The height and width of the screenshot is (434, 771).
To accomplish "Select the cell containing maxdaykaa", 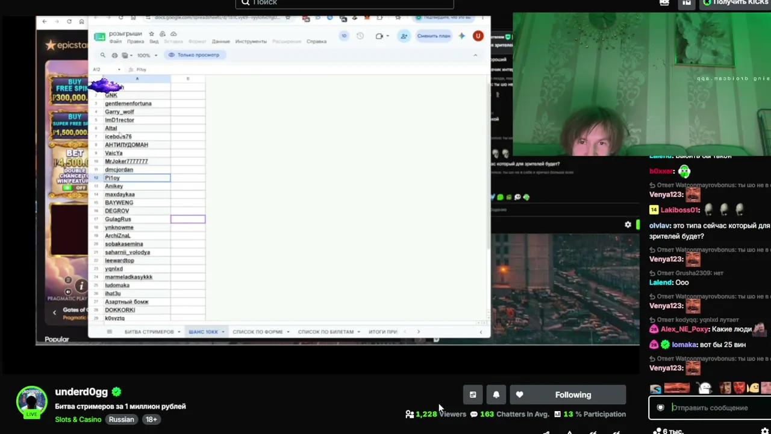I will (137, 195).
